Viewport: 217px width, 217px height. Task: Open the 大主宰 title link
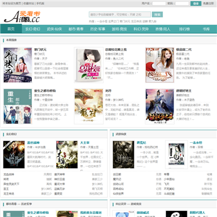tap(84, 143)
